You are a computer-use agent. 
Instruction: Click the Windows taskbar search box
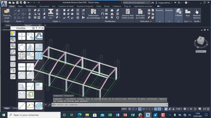click(x=34, y=115)
